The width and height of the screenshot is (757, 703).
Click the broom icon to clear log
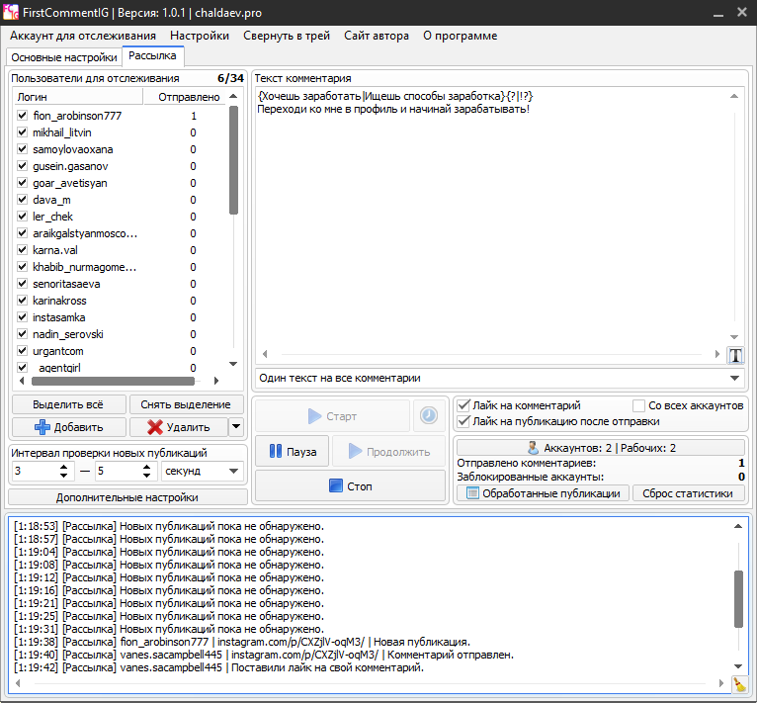click(x=738, y=684)
